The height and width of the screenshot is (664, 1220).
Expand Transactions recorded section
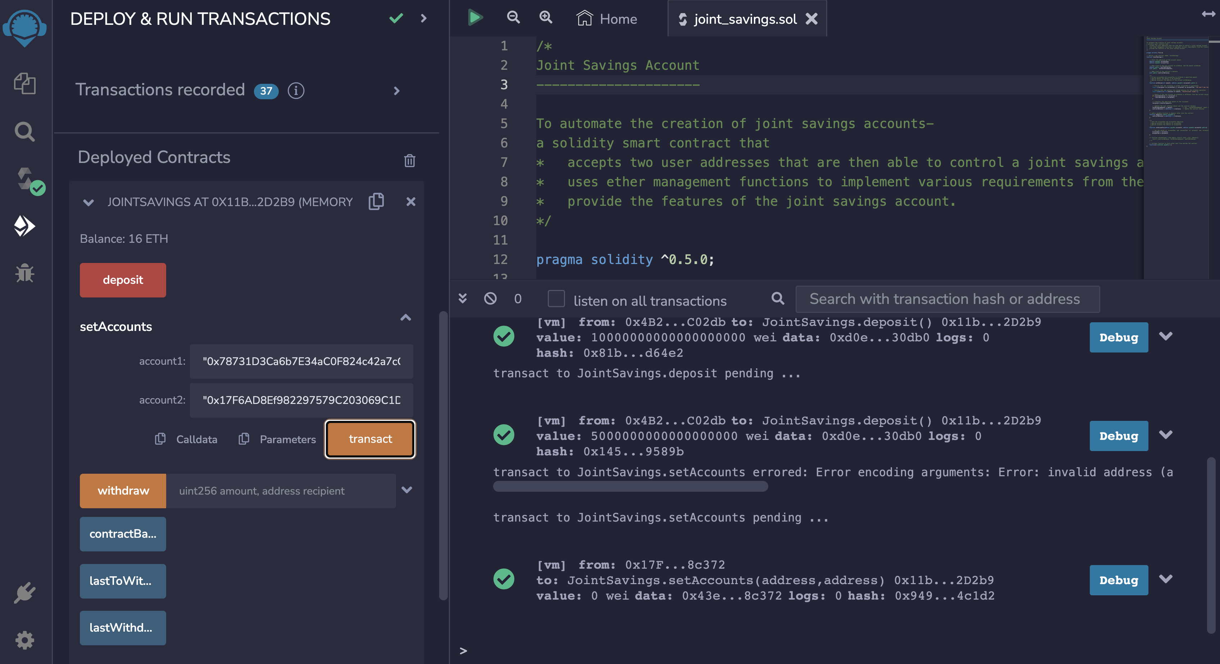pos(397,90)
